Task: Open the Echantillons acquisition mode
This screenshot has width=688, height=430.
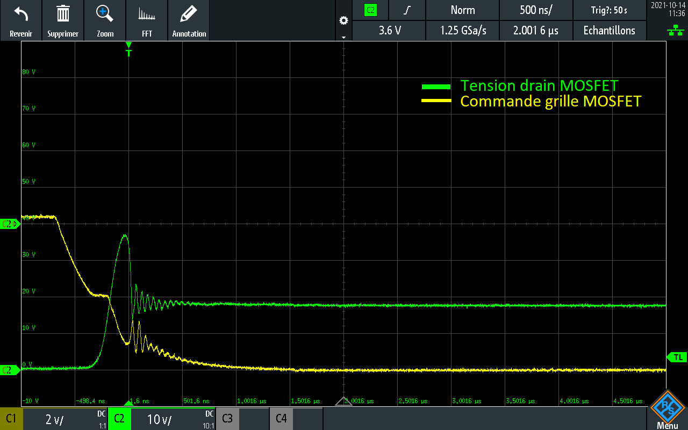Action: 610,30
